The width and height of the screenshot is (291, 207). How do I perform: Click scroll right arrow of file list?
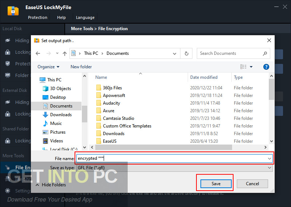[x=266, y=147]
